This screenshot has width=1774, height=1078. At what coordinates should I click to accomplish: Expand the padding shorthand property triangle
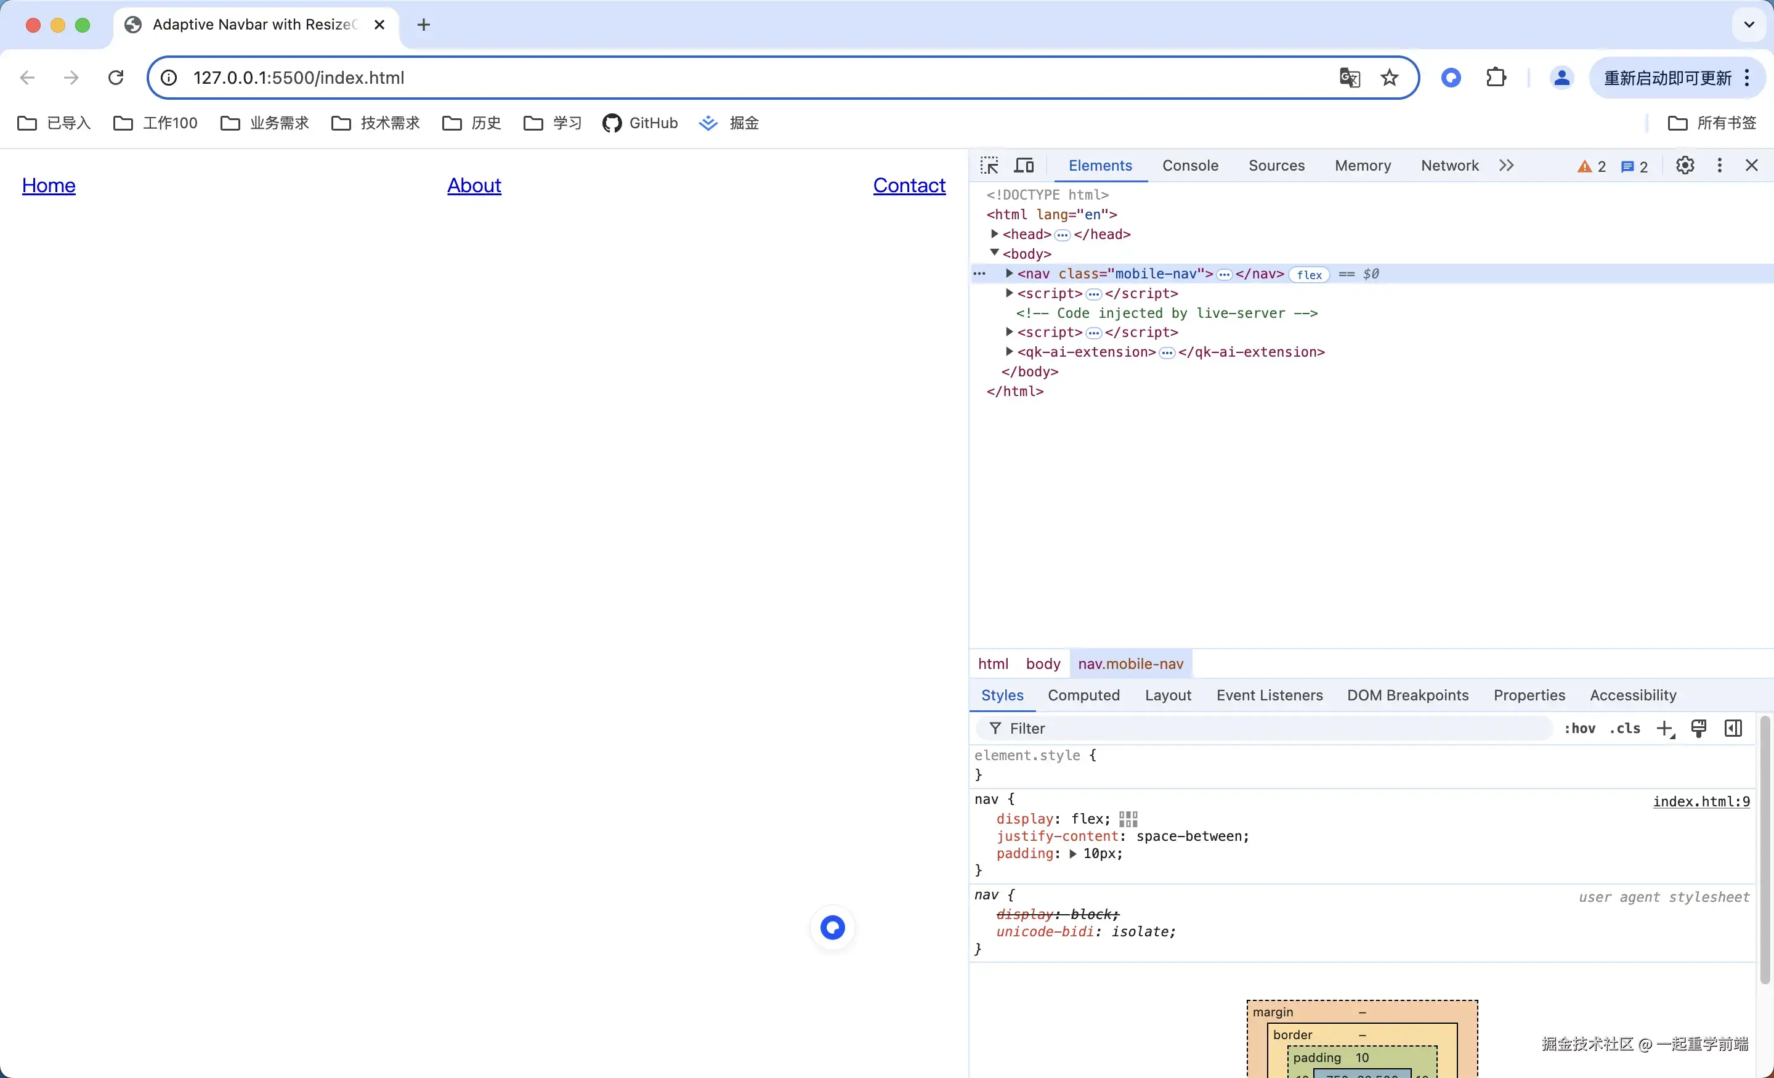[x=1073, y=854]
